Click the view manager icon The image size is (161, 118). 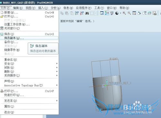click(x=155, y=13)
